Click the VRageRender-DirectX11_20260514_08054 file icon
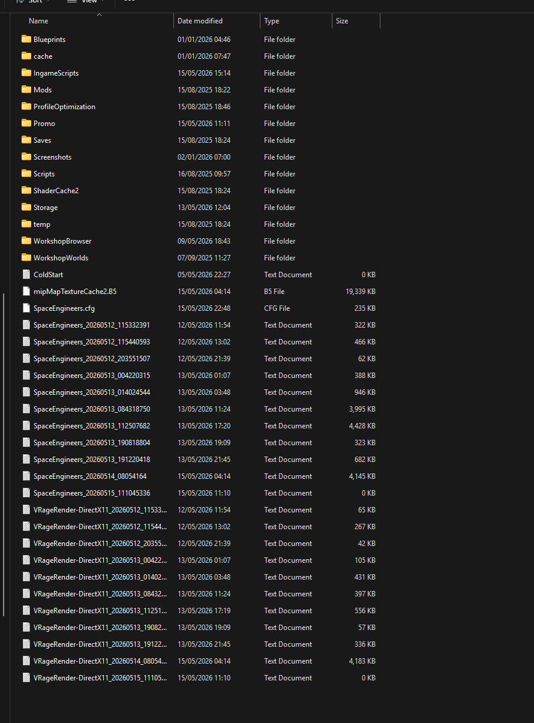Viewport: 534px width, 723px height. 26,661
